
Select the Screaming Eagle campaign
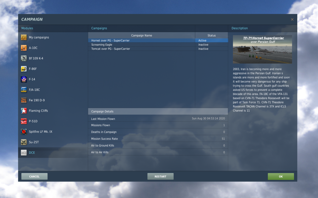(102, 45)
